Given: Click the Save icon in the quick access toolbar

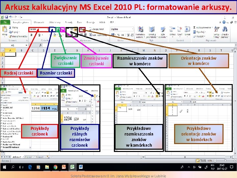Looking at the screenshot, I should coord(7,17).
